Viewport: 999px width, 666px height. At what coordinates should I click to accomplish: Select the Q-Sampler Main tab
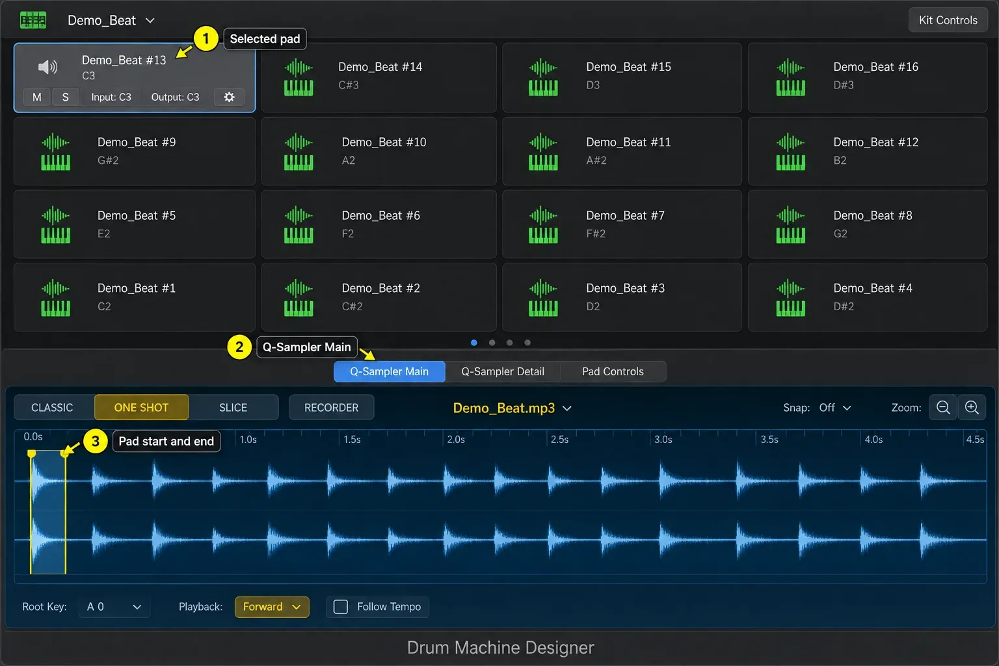389,371
